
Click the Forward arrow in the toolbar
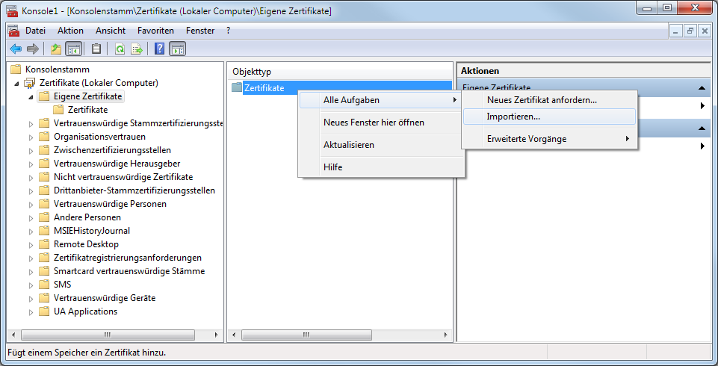coord(33,49)
